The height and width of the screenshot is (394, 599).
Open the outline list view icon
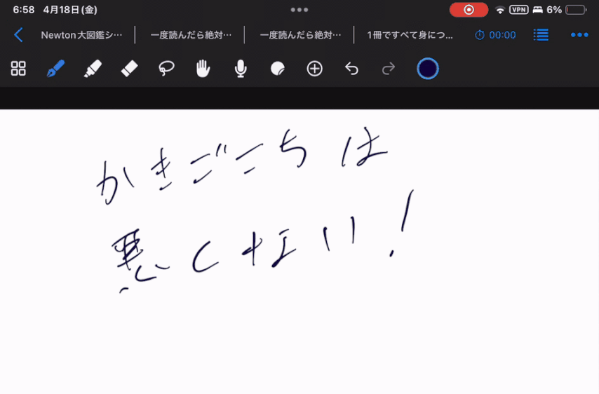541,35
